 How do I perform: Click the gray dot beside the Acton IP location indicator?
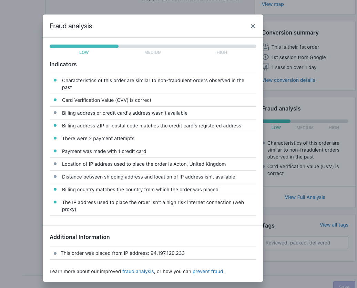[56, 164]
